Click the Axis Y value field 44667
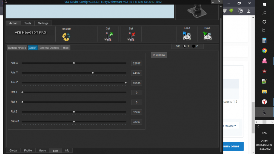Viewport: 274px width, 154px height. click(x=137, y=73)
